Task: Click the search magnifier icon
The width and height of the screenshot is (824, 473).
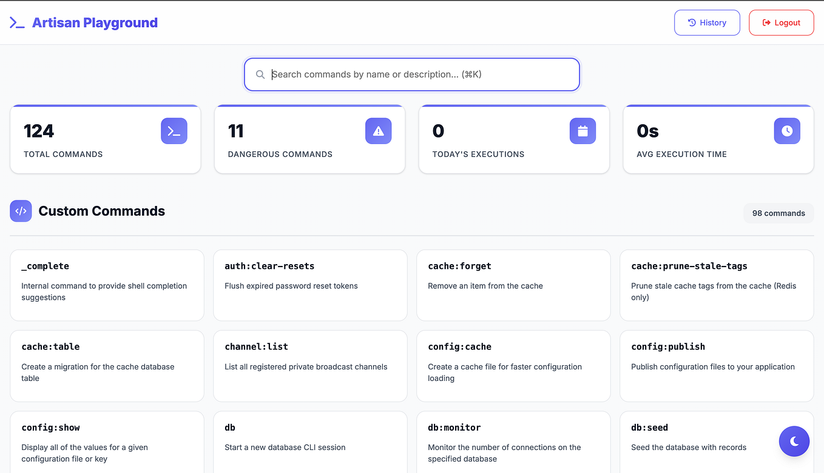Action: click(x=260, y=74)
